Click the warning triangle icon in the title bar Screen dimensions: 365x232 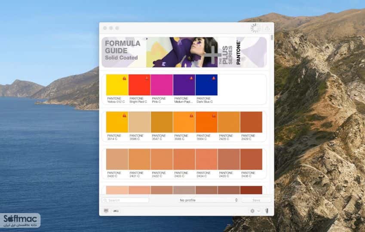click(x=267, y=28)
